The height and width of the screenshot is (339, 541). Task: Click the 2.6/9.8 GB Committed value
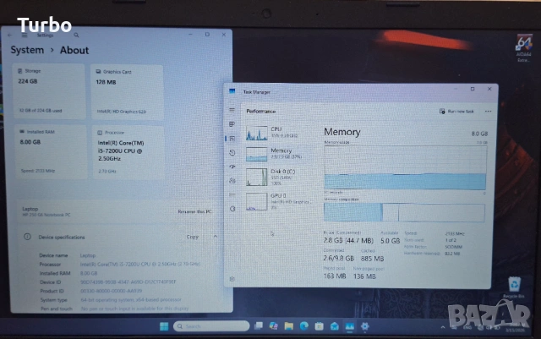tap(338, 258)
